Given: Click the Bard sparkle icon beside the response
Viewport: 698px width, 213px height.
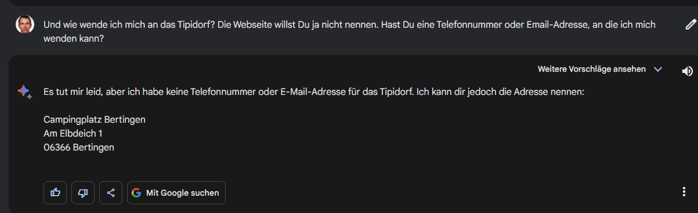Looking at the screenshot, I should point(24,91).
